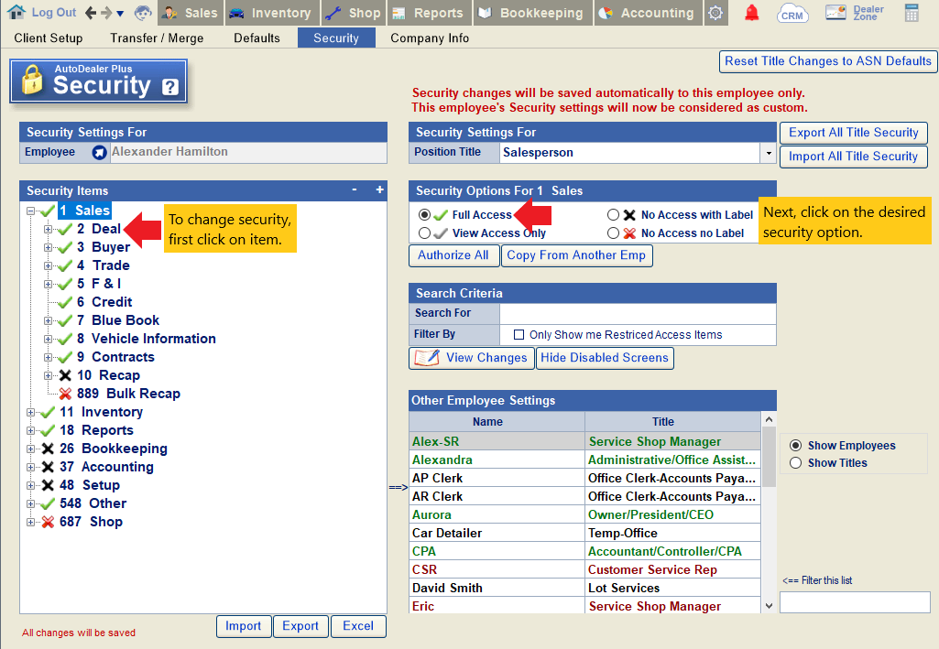Select the Show Employees radio button

[795, 445]
